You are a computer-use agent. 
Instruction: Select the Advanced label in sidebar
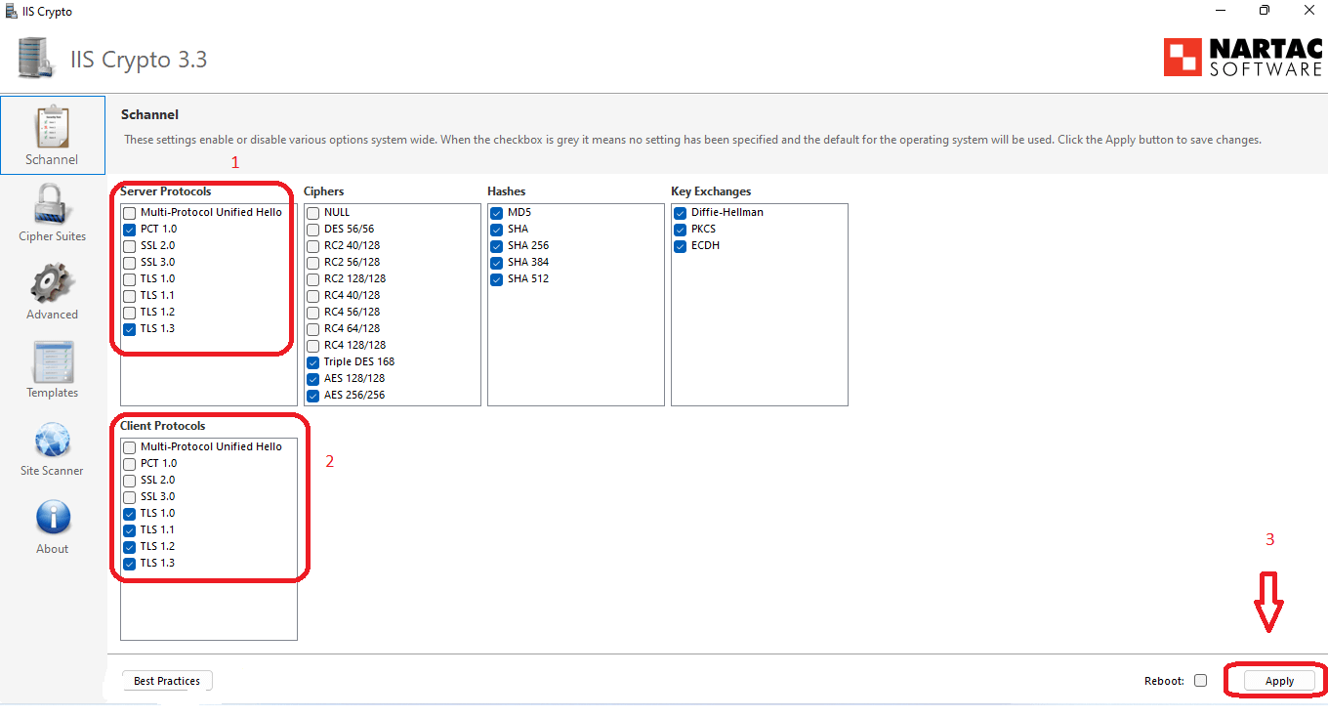[x=53, y=315]
